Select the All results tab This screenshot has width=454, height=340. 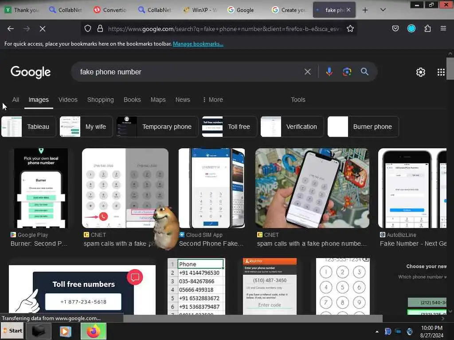(x=16, y=100)
